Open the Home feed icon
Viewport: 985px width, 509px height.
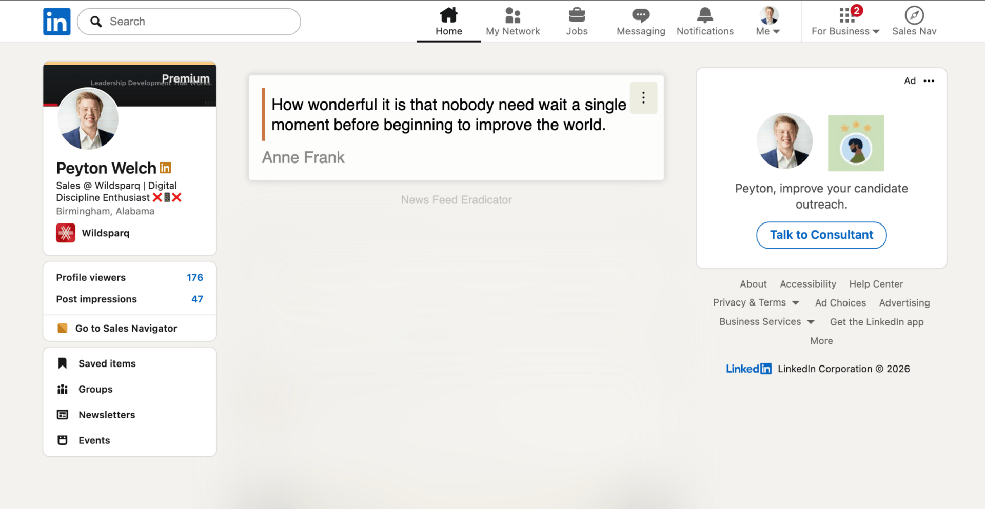[x=449, y=15]
